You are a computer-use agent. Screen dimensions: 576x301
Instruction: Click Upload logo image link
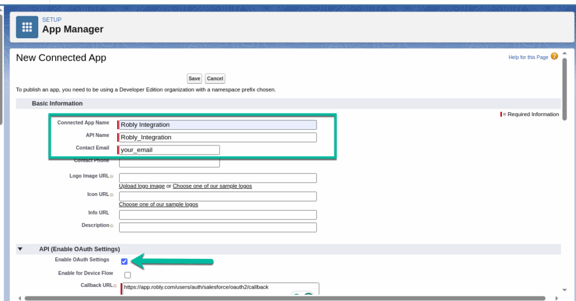pyautogui.click(x=142, y=186)
